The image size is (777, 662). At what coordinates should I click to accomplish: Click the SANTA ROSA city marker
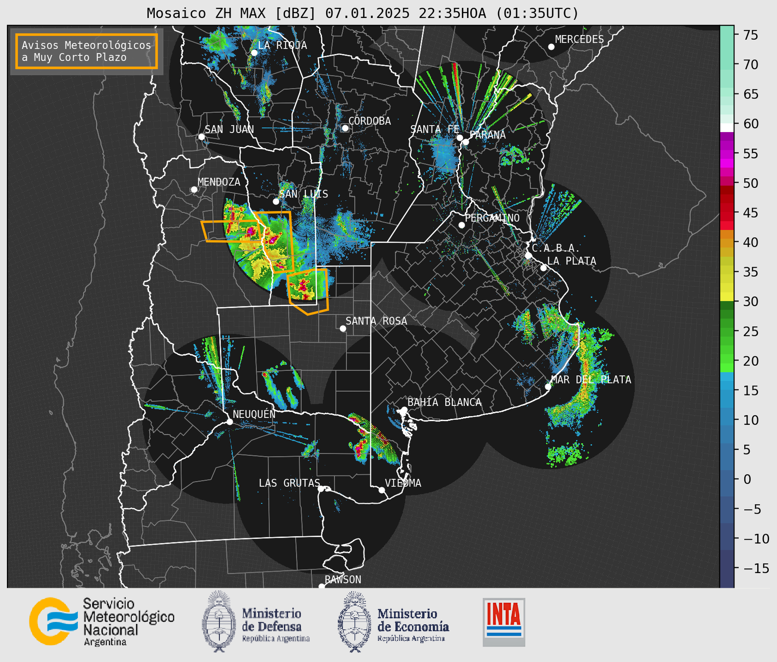343,328
